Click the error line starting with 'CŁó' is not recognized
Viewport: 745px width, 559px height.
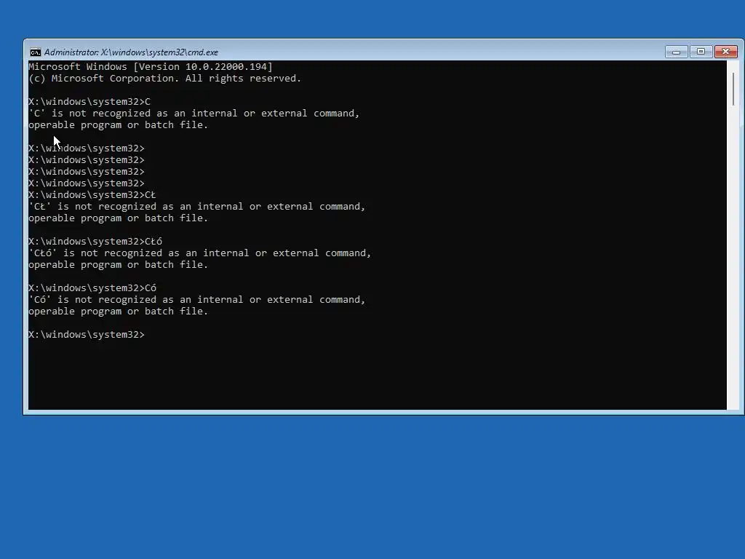200,253
